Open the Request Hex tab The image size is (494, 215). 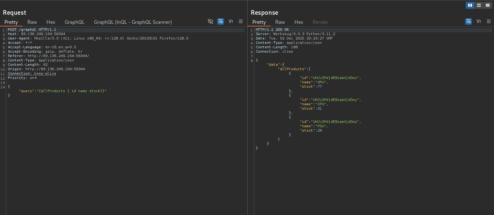(x=51, y=22)
